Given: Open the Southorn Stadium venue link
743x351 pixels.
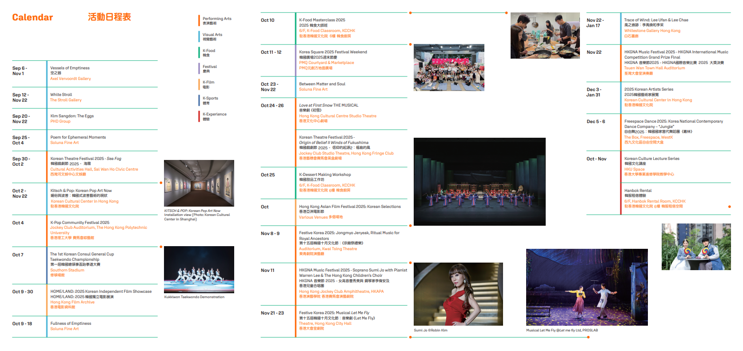Looking at the screenshot, I should point(67,270).
